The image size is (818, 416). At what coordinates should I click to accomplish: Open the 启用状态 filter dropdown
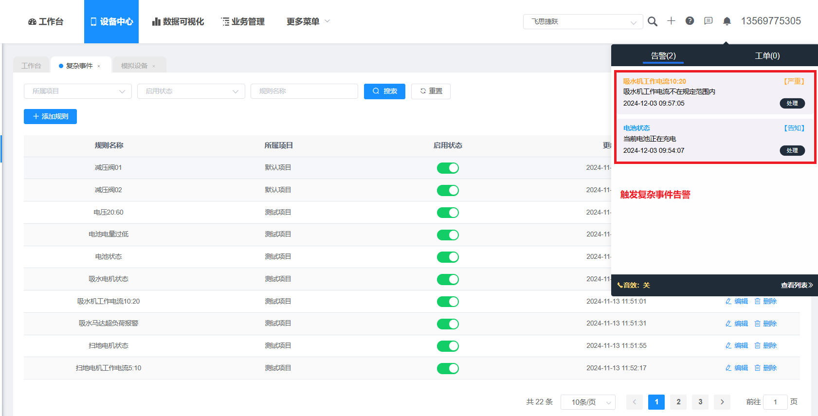pyautogui.click(x=191, y=91)
